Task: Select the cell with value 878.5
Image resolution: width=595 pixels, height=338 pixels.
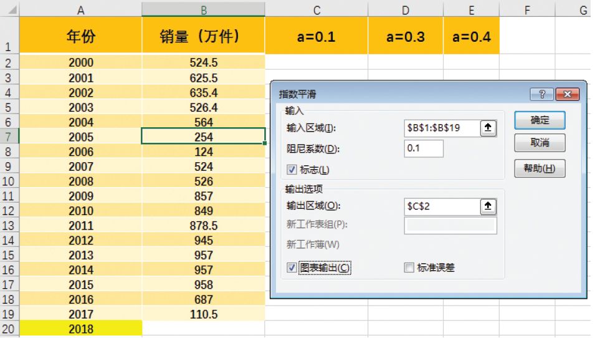Action: pos(203,226)
